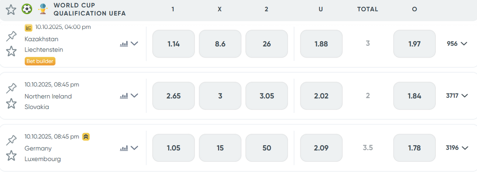The image size is (477, 173).
Task: Expand the 3717 markets for Northern Ireland match
Action: click(457, 96)
